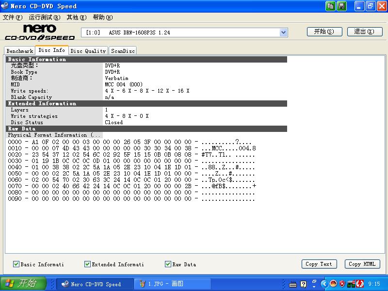Click raw data row 0020
The width and height of the screenshot is (388, 291).
point(131,155)
